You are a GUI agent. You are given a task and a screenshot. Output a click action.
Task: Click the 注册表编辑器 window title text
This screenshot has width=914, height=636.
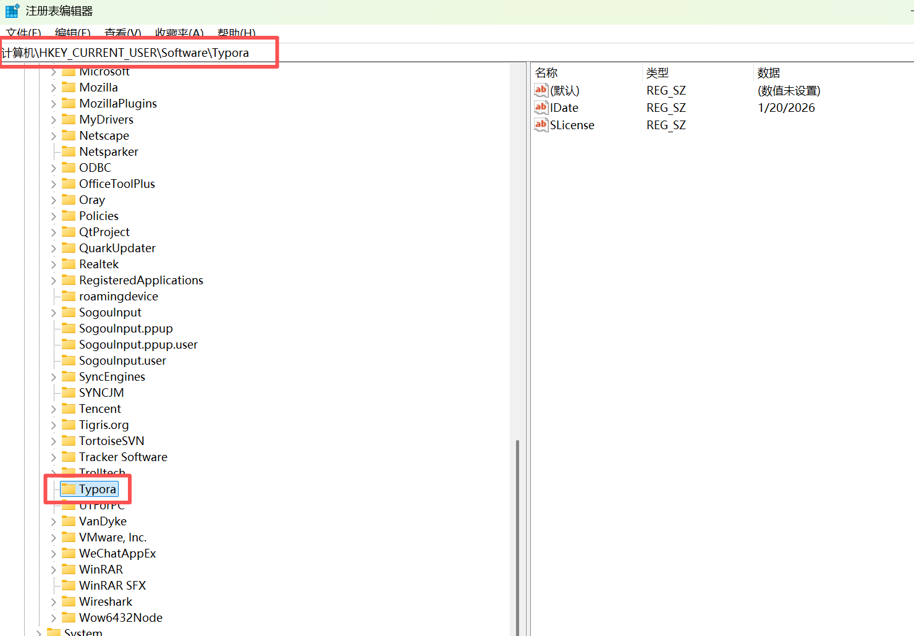click(x=59, y=11)
